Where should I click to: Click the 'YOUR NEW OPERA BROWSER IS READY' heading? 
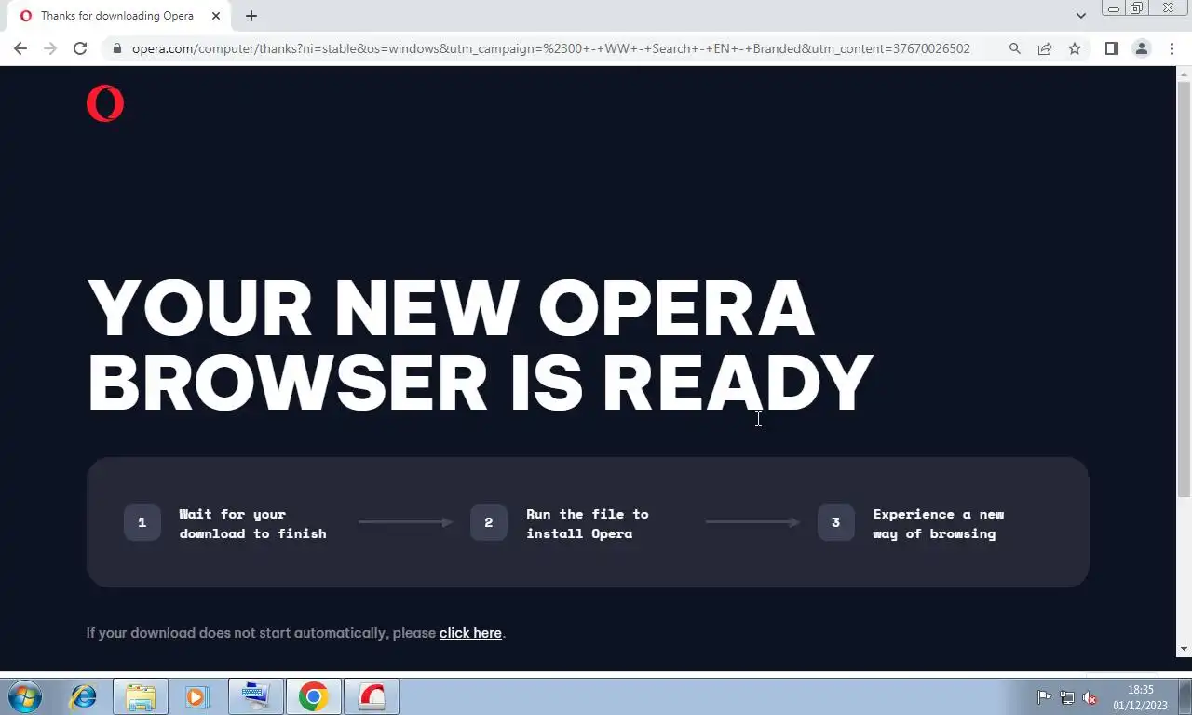480,344
